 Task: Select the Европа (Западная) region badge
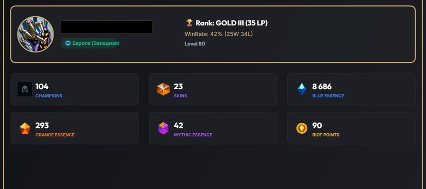pyautogui.click(x=89, y=43)
